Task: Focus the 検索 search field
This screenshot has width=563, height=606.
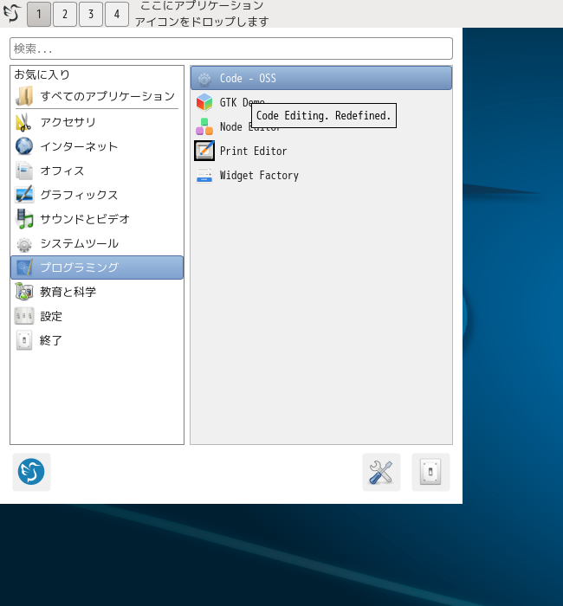Action: pos(231,48)
